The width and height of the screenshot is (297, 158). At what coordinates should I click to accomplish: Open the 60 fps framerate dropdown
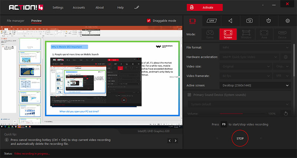click(x=246, y=76)
